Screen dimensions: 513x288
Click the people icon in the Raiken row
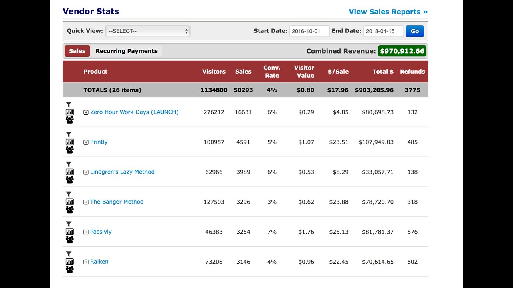coord(69,269)
